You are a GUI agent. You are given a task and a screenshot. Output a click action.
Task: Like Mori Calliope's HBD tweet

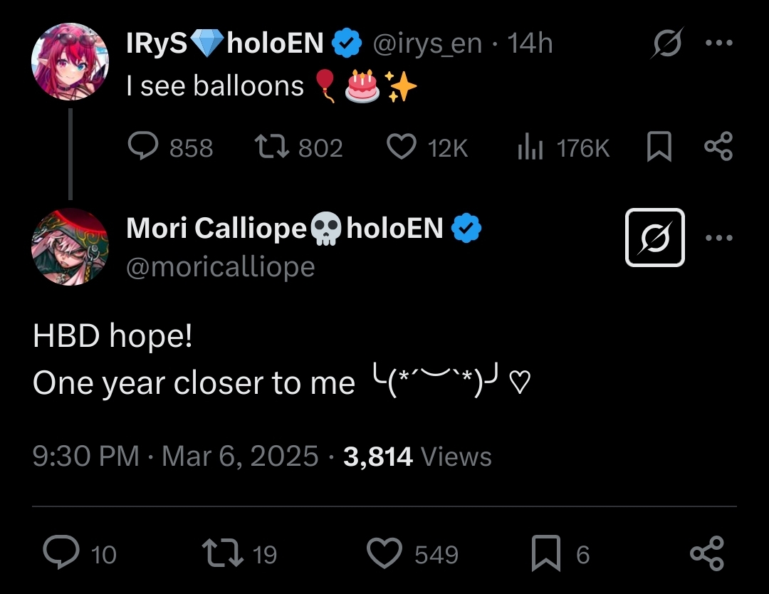385,553
